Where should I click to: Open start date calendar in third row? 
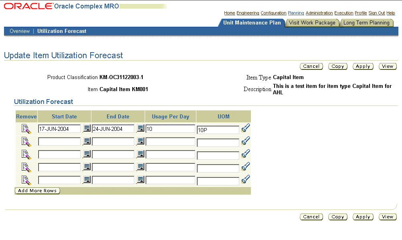coord(87,154)
